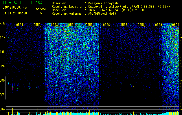Screen dimensions: 182x115
Task: Click the 1.1 kHz axis label
Action: coord(2,37)
